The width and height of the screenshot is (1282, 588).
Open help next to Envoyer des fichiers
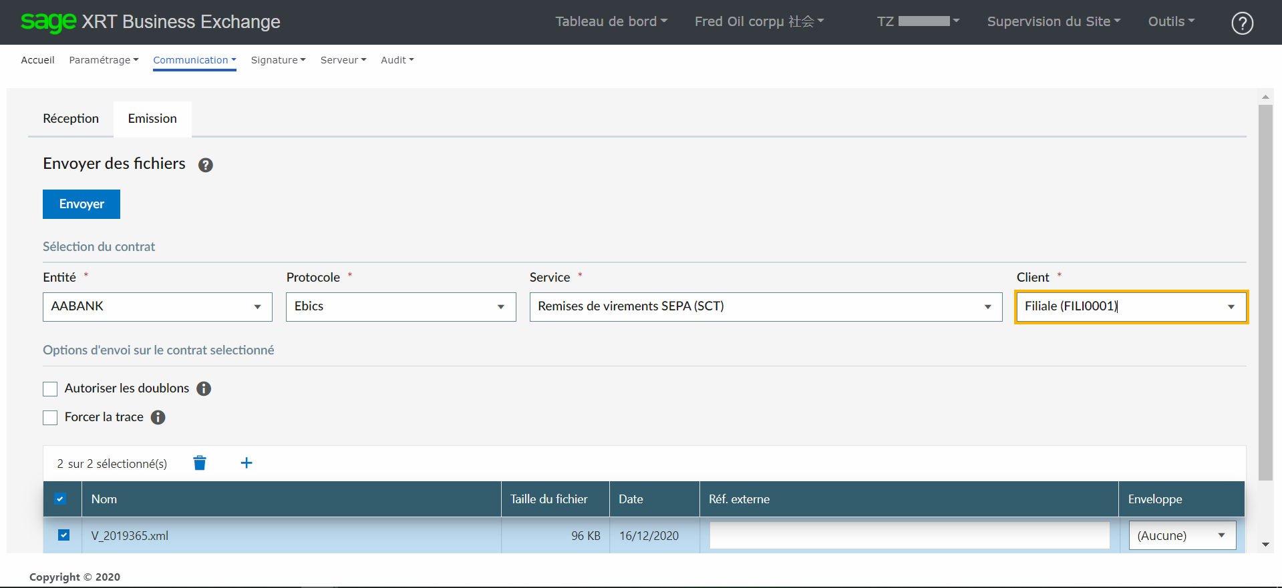206,165
